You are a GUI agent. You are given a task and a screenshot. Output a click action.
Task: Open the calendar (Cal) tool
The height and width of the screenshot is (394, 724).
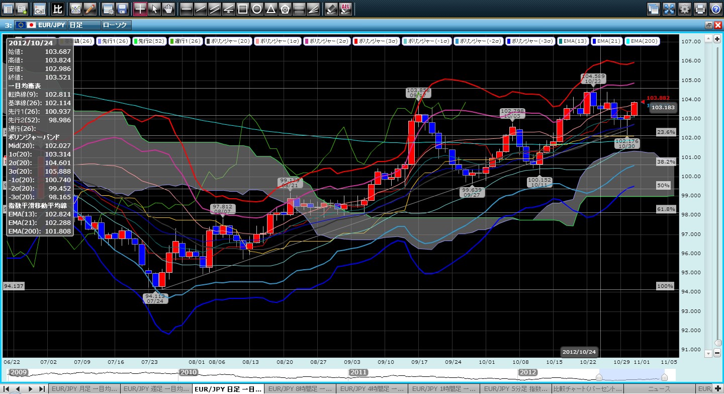click(x=39, y=9)
